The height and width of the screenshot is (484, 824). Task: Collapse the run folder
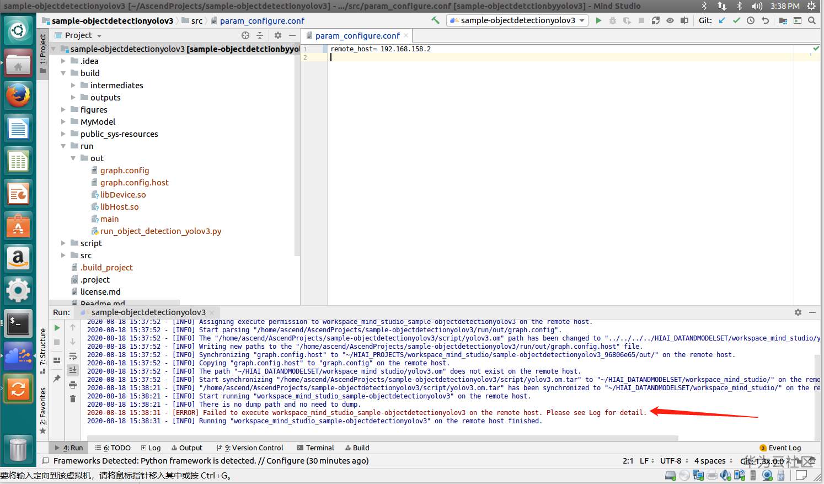(63, 146)
